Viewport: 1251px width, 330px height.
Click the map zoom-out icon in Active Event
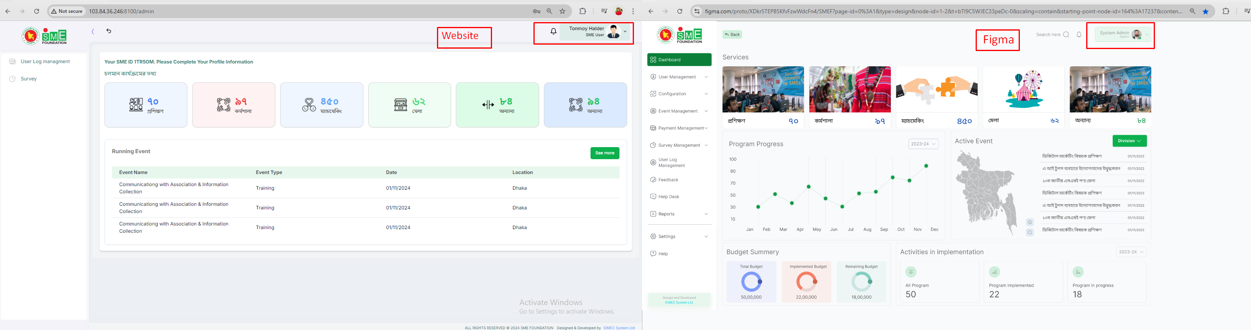click(1030, 232)
